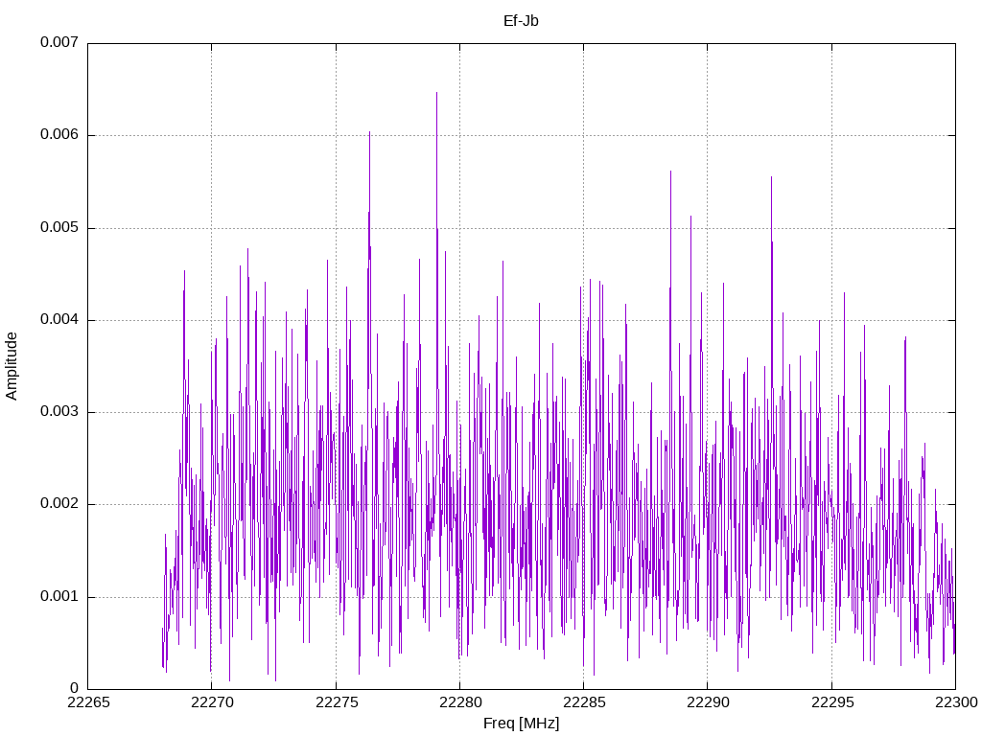Click the plot title Ef-Jb
This screenshot has height=736, width=982.
(521, 21)
